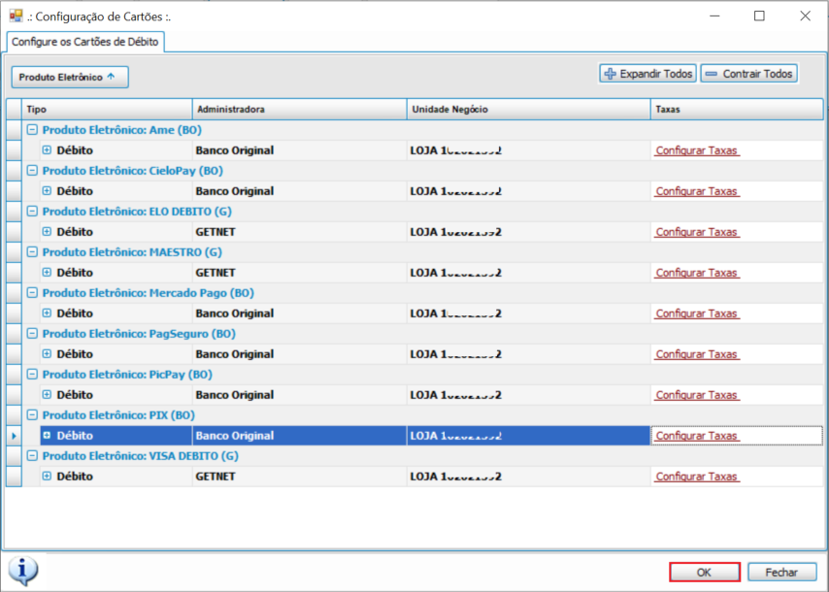829x592 pixels.
Task: Expand the selected Débito row under PIX
Action: coord(47,435)
